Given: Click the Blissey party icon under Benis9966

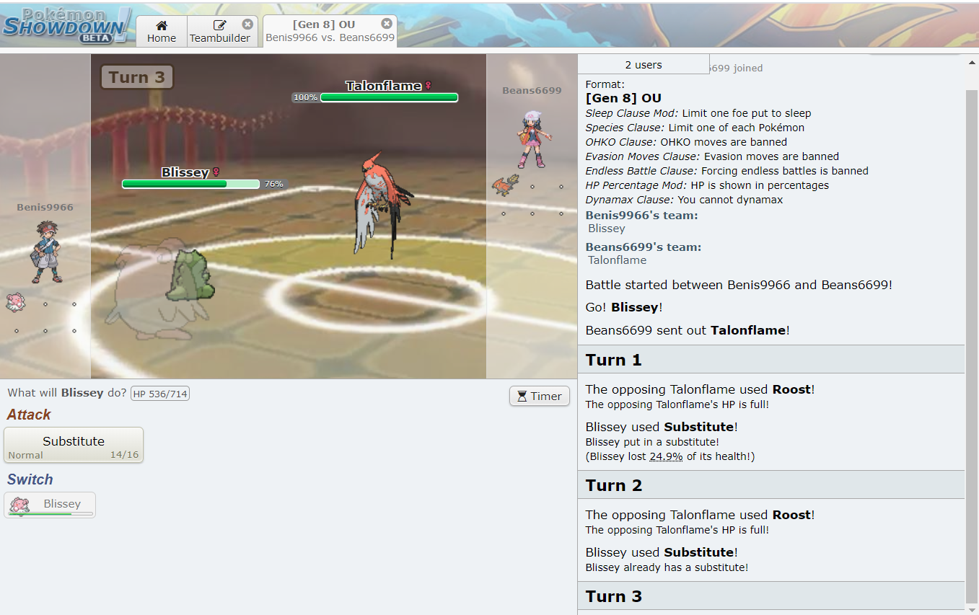Looking at the screenshot, I should tap(15, 302).
